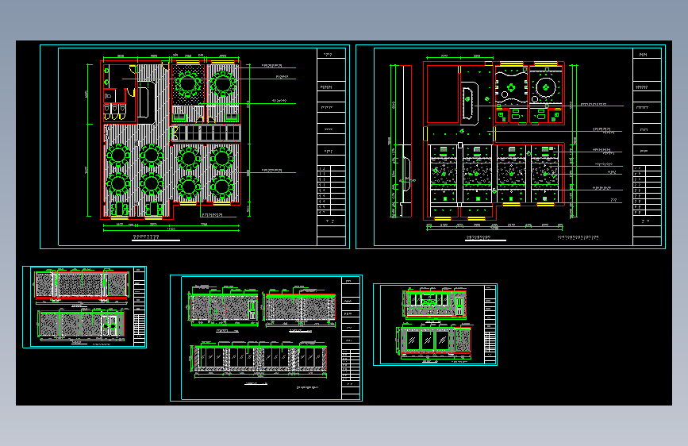Screen dimensions: 688x446
Task: Open the lower right elevation sheet with windows
Action: [435, 325]
